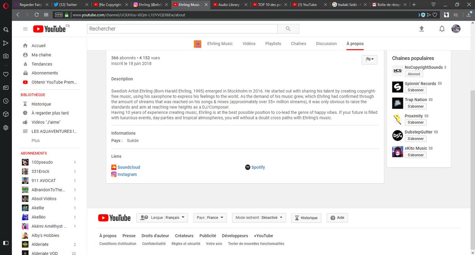The image size is (475, 255).
Task: Open bookmarks heart icon in Opera sidebar
Action: pyautogui.click(x=6, y=74)
